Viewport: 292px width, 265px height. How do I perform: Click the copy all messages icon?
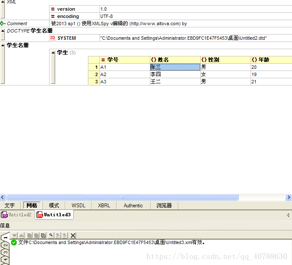tap(43, 236)
